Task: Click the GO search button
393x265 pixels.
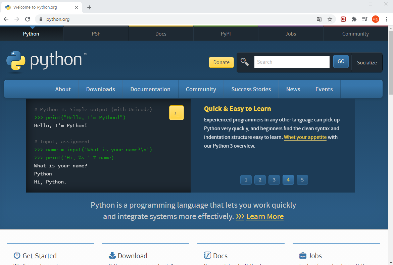Action: (x=341, y=61)
